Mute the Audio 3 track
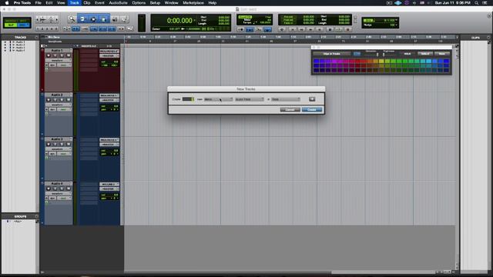Viewport: 493px width, 277px height. 69,144
